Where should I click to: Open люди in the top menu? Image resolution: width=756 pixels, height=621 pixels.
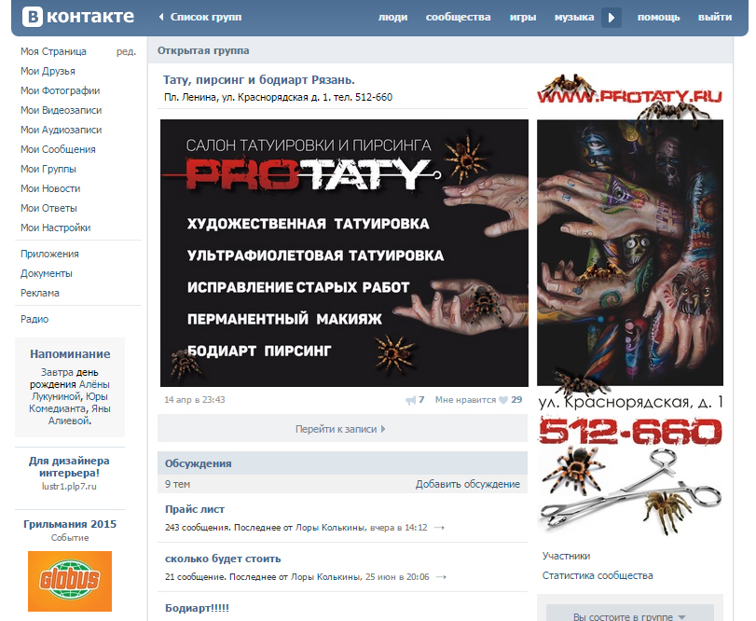click(x=392, y=17)
